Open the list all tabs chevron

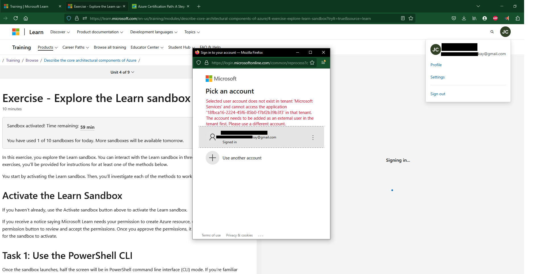(478, 6)
